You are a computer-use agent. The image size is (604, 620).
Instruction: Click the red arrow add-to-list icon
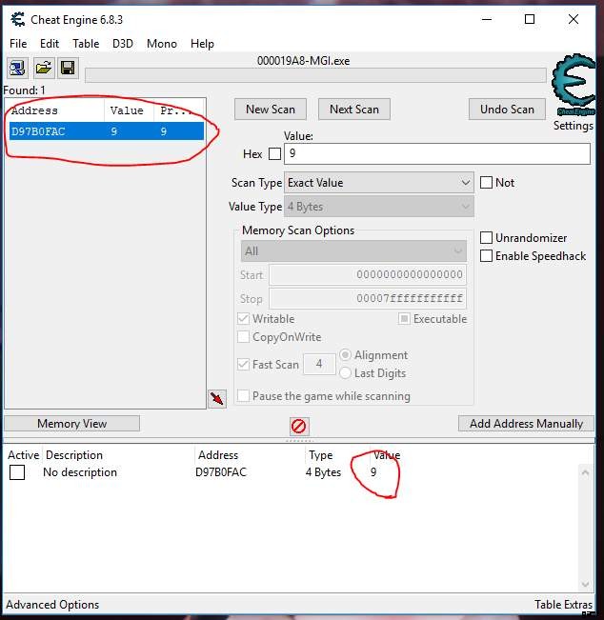[x=217, y=398]
